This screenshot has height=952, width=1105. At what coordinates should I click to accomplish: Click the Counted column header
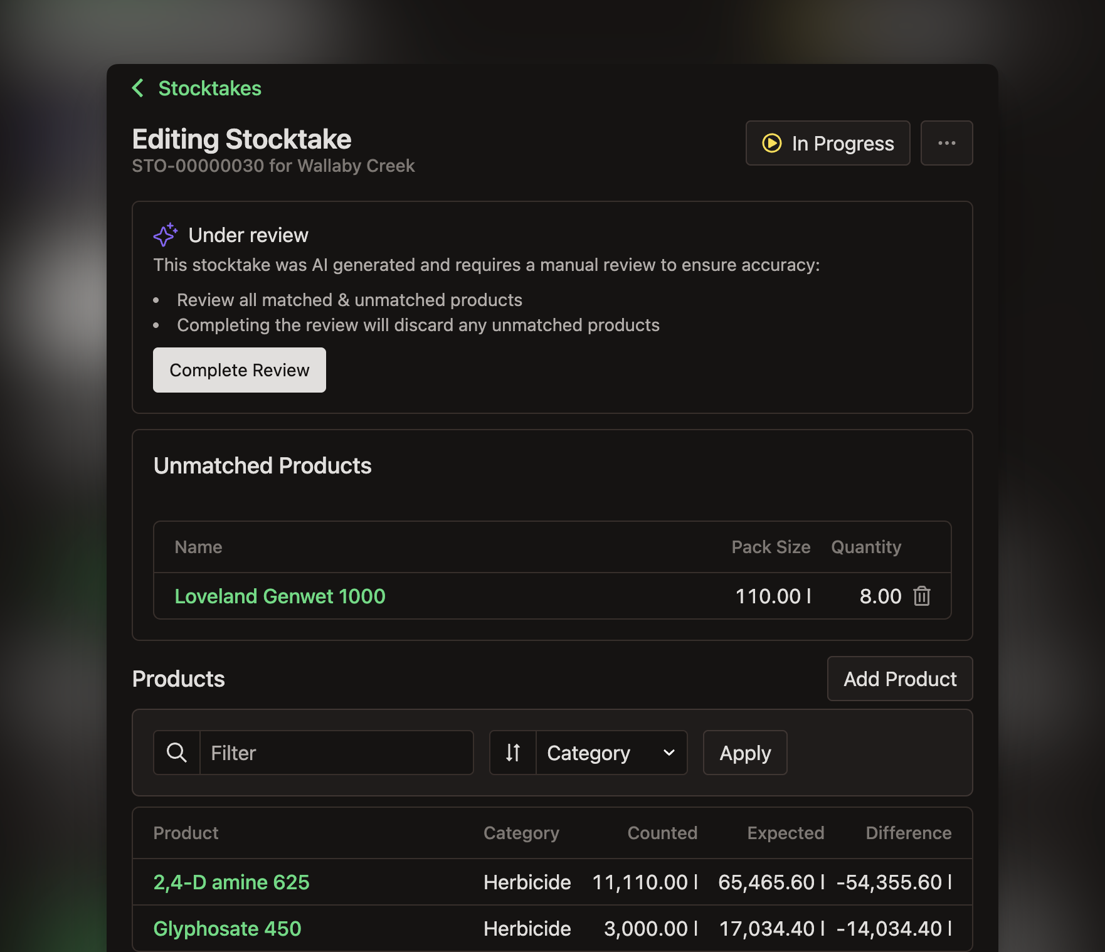[x=662, y=833]
